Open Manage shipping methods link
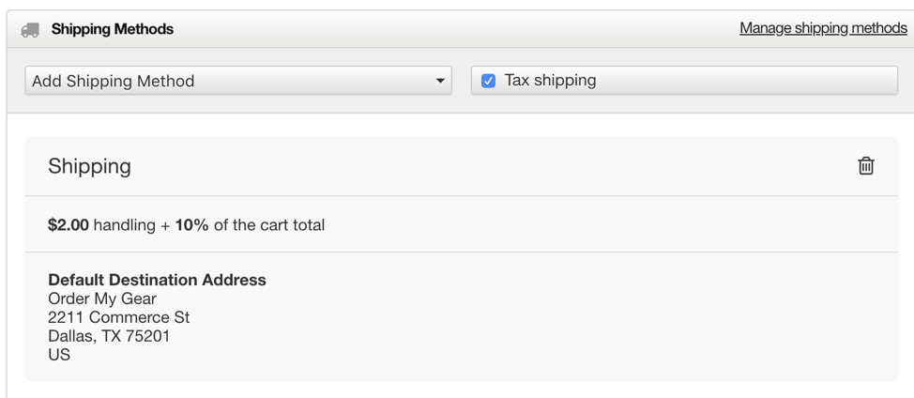Viewport: 914px width, 398px height. [x=823, y=28]
